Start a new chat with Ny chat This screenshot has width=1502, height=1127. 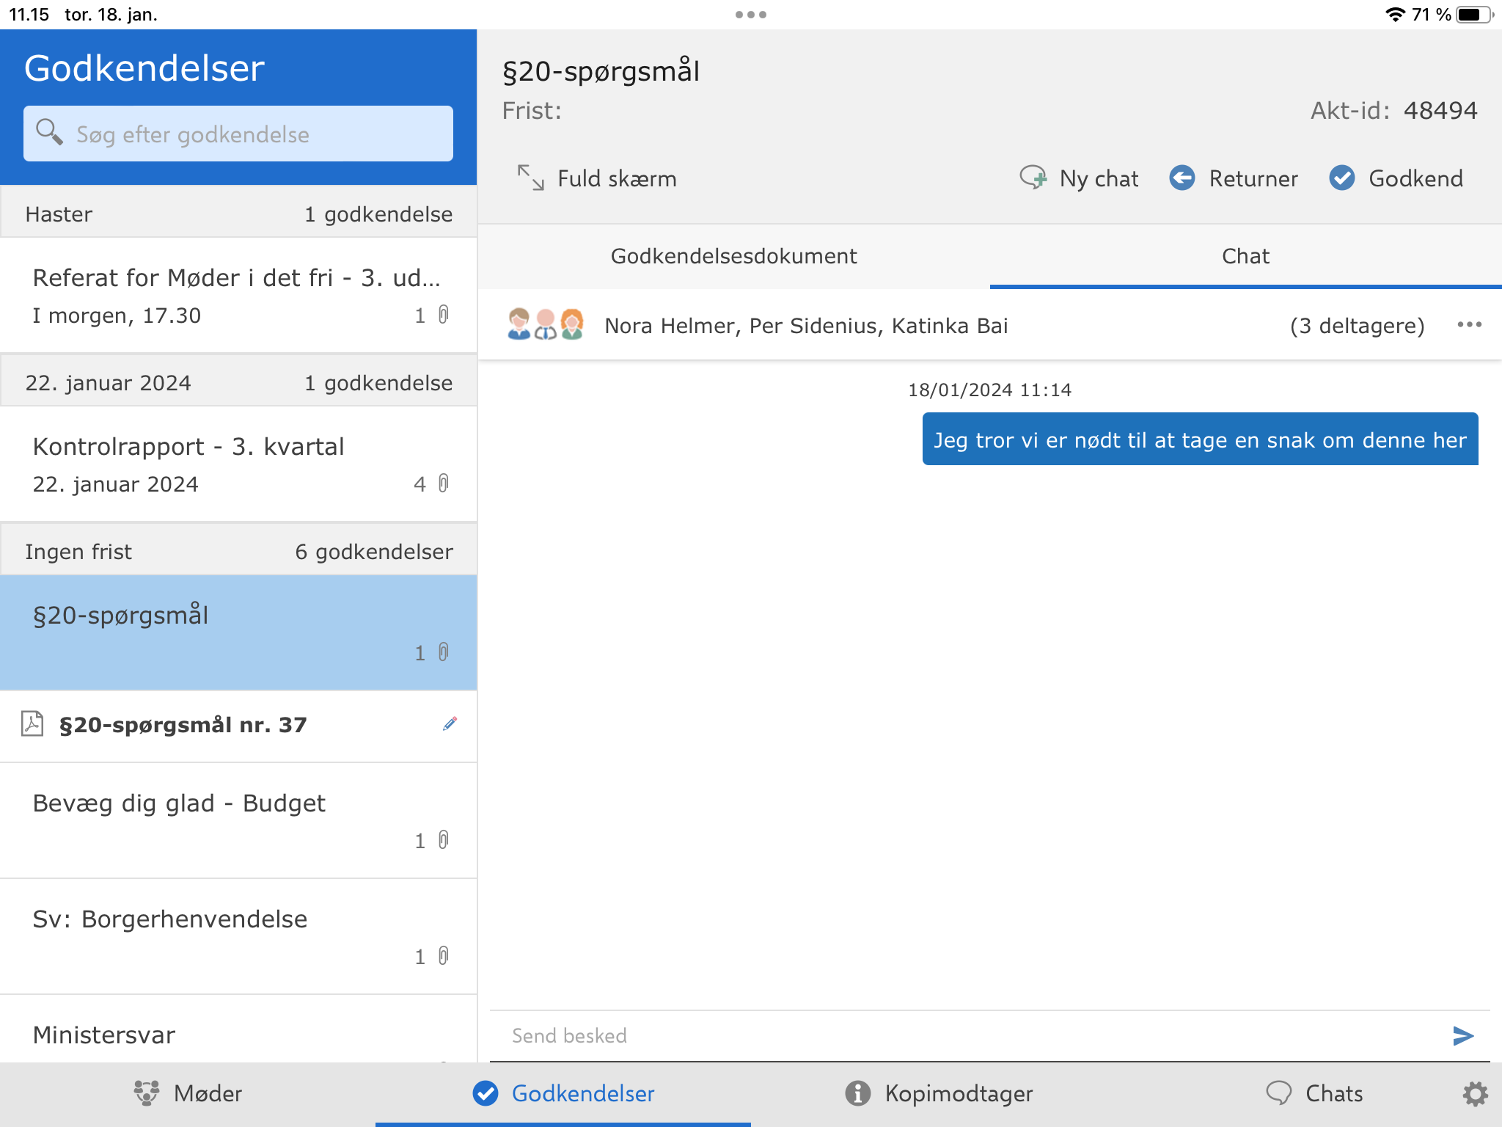click(x=1080, y=178)
